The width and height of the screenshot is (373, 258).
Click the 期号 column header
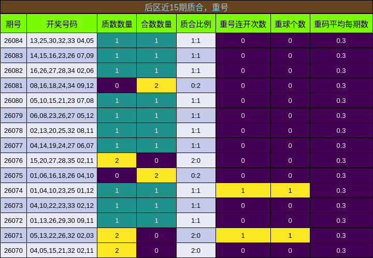tap(13, 24)
